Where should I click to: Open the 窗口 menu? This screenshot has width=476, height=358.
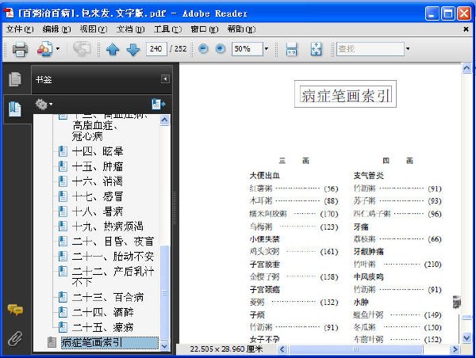(205, 29)
